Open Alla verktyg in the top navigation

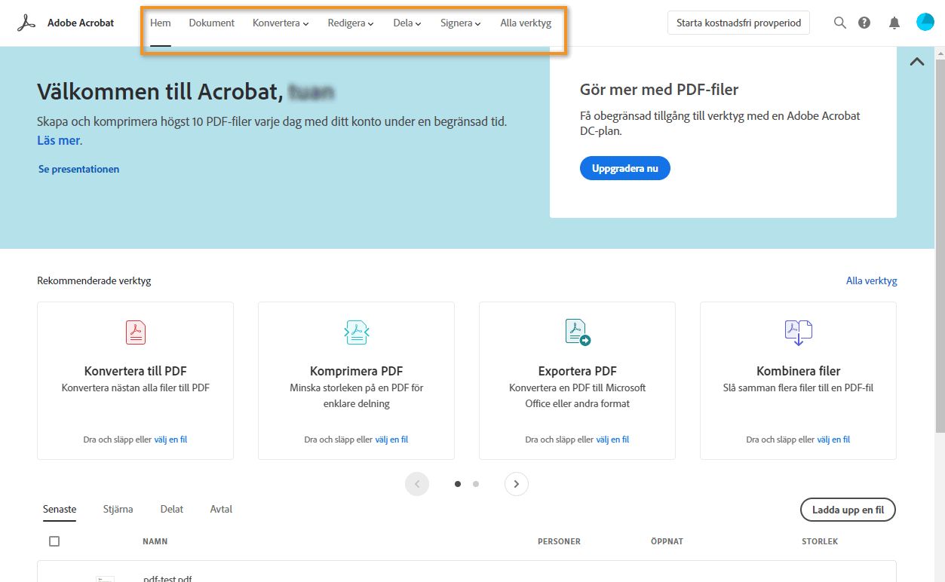[526, 23]
